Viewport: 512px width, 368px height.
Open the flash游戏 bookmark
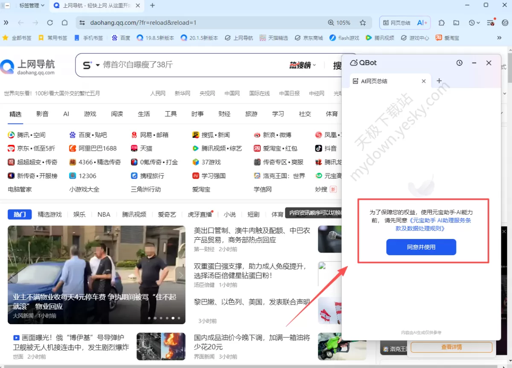[x=344, y=38]
